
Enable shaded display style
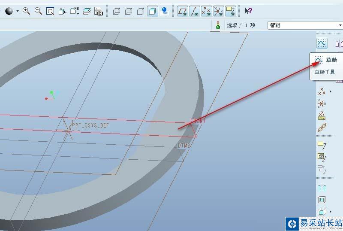(x=153, y=11)
